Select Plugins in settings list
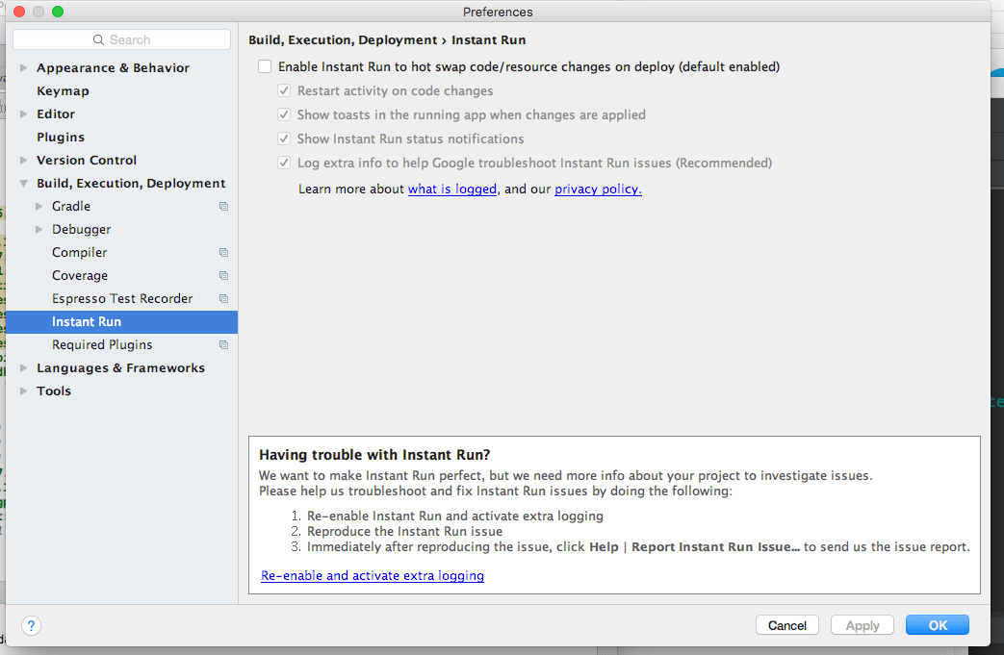The image size is (1004, 655). (x=61, y=137)
